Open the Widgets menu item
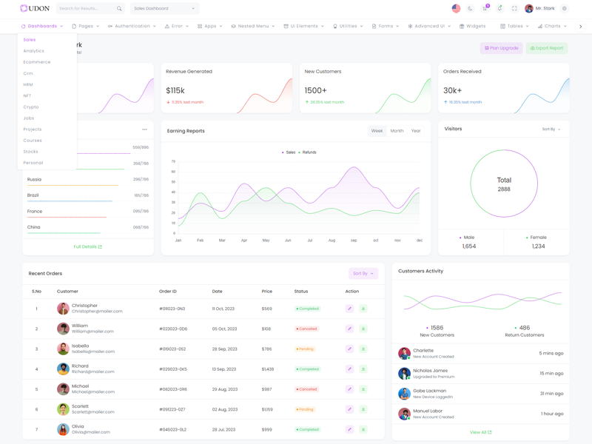592x444 pixels. [472, 26]
